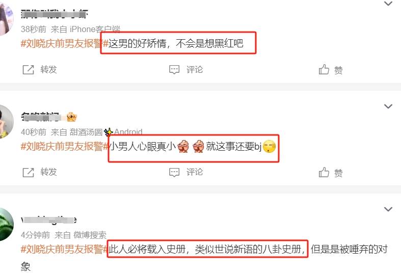Like the second post with thumbs-up
This screenshot has width=401, height=276.
pyautogui.click(x=324, y=172)
